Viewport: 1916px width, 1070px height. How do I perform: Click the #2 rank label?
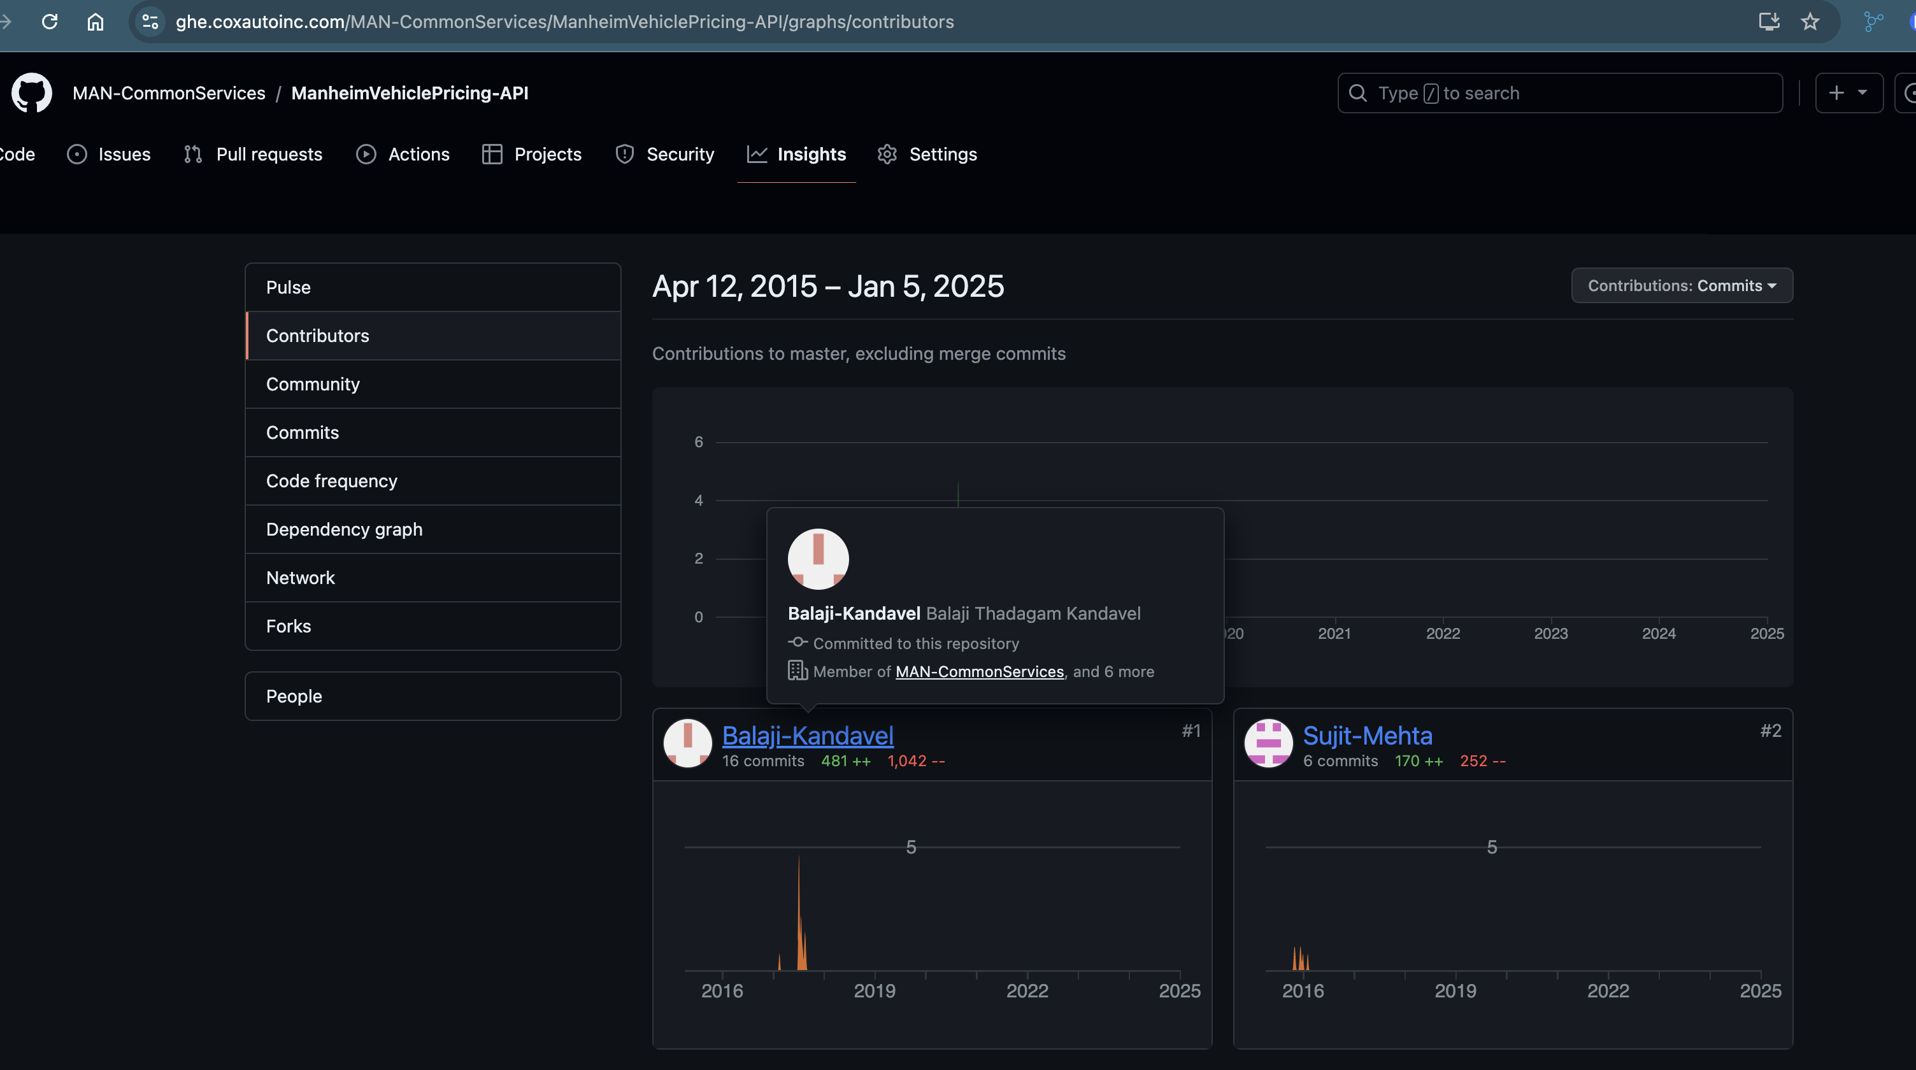tap(1770, 731)
